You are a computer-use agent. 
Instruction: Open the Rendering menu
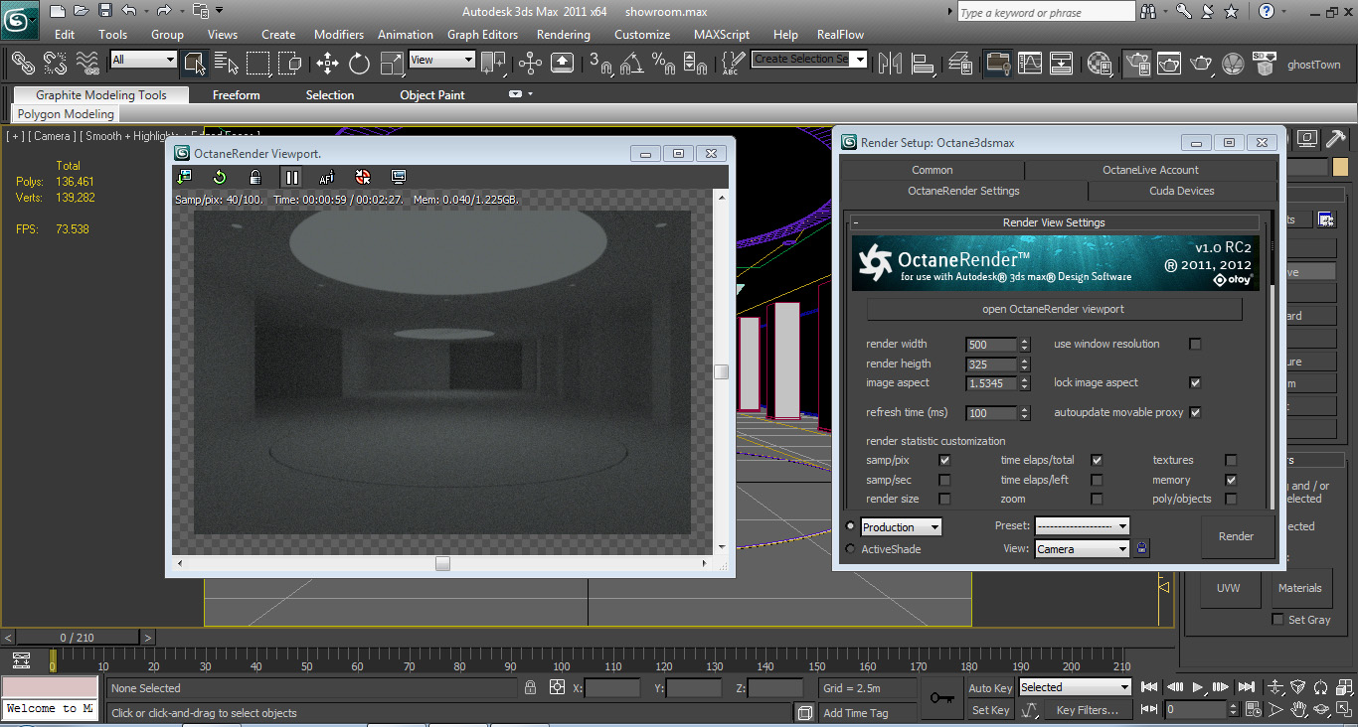(x=563, y=34)
